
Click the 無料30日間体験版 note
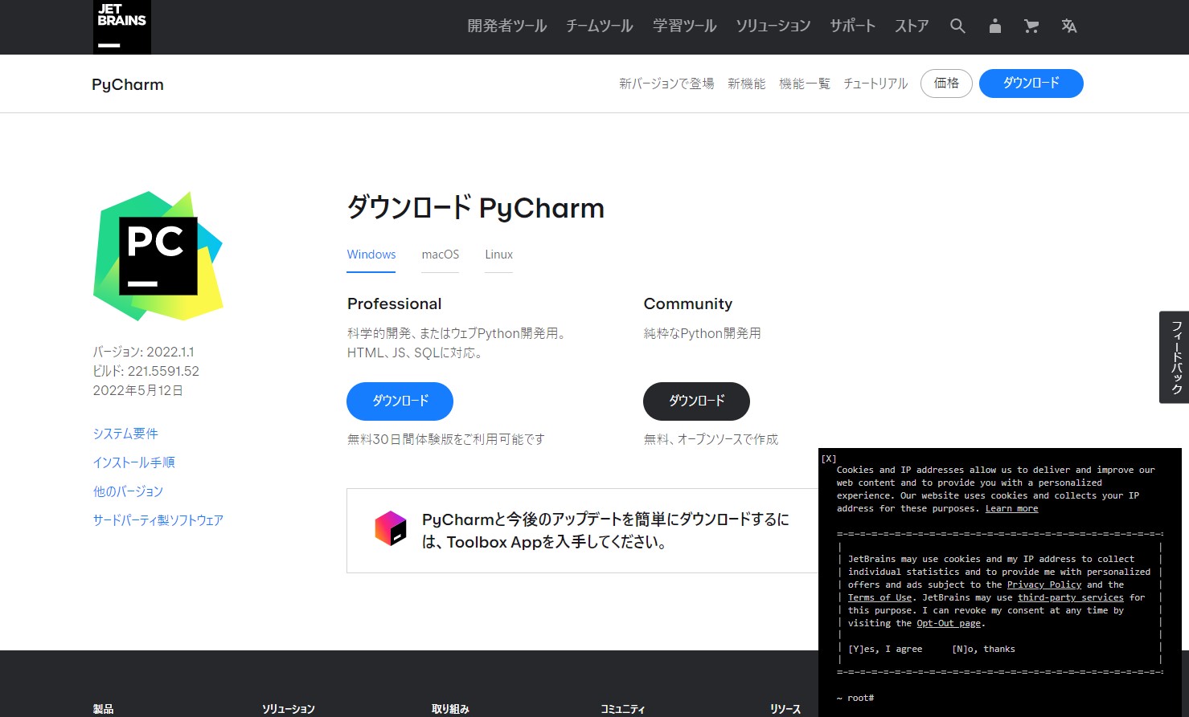[x=446, y=439]
